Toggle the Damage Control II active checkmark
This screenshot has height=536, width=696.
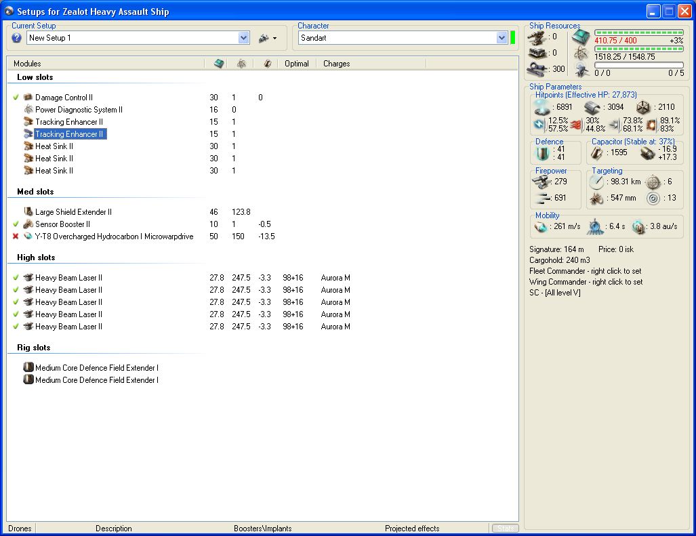click(x=16, y=97)
